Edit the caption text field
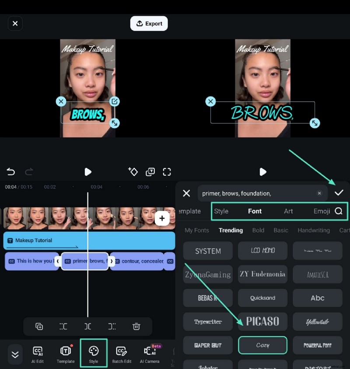Image resolution: width=350 pixels, height=369 pixels. click(x=256, y=193)
